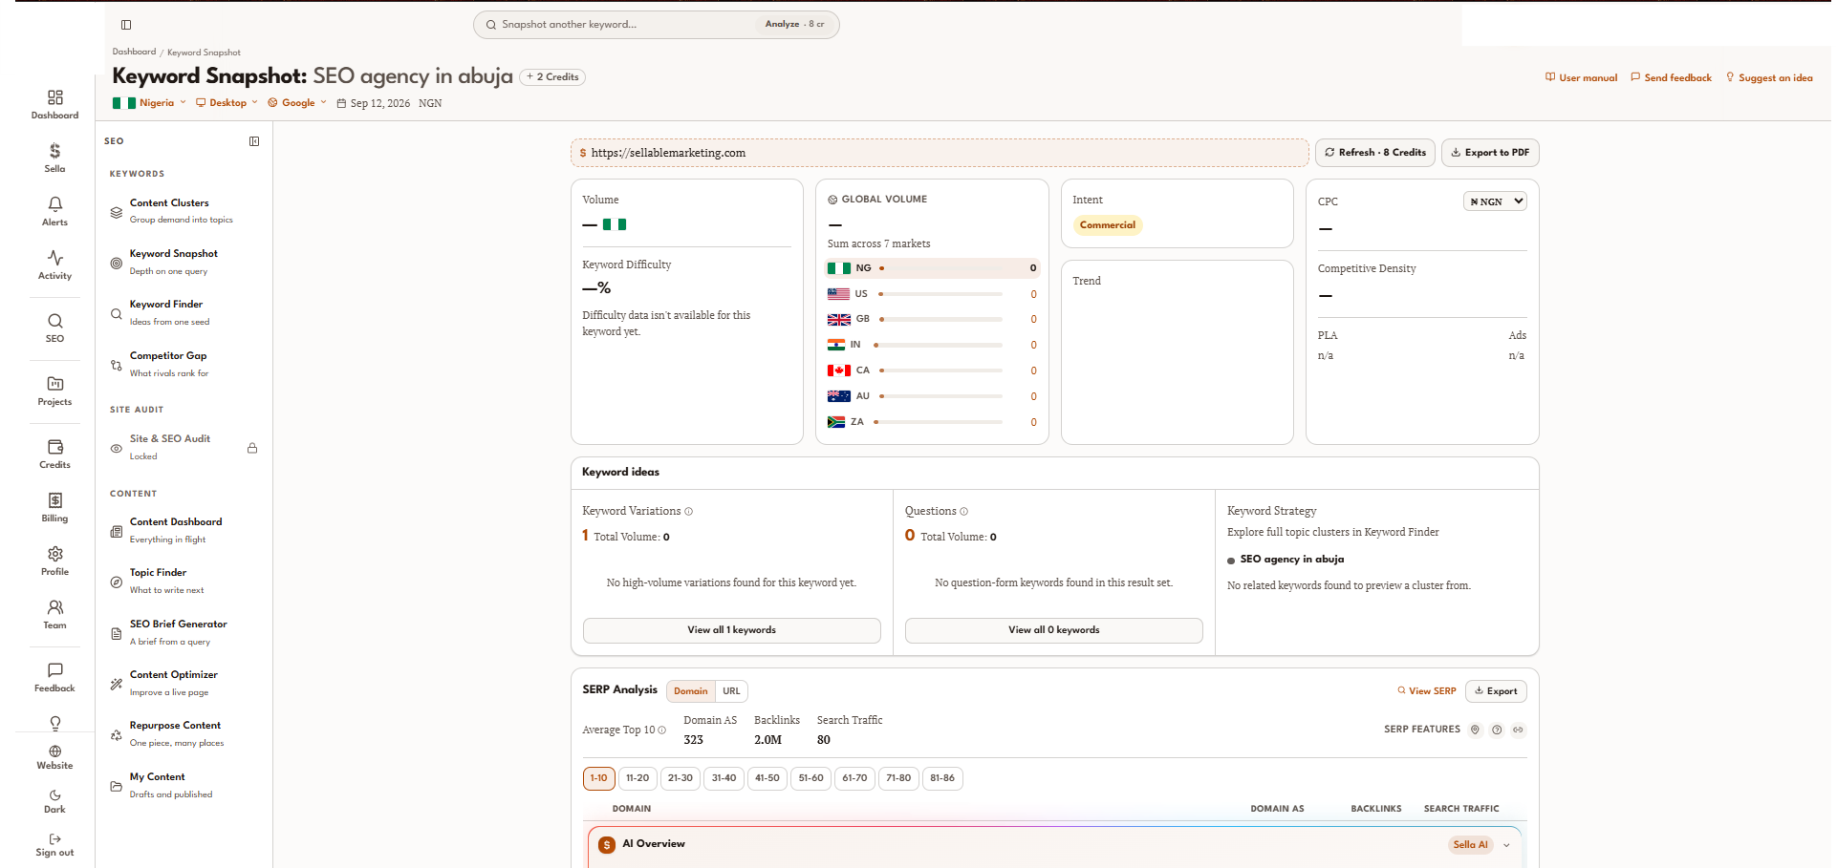Select the 81-86 results range tab
Image resolution: width=1837 pixels, height=868 pixels.
(942, 778)
